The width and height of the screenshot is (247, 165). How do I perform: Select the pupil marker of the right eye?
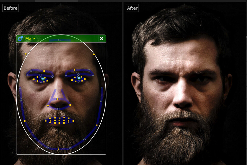point(79,78)
